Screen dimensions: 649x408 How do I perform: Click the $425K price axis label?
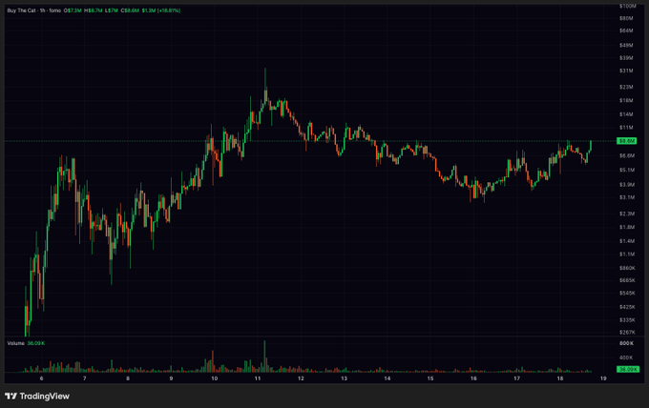tap(627, 307)
